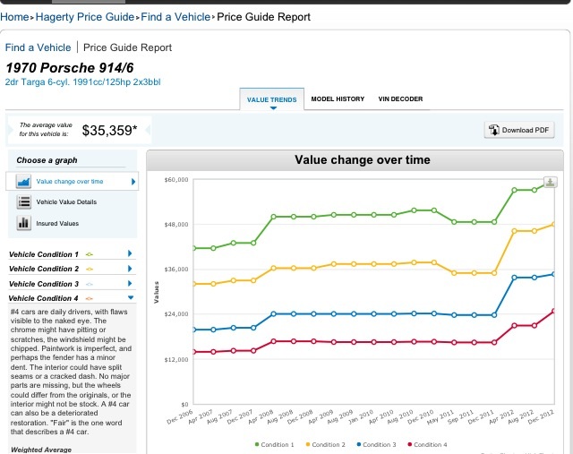This screenshot has height=454, width=573.
Task: Click the $35,359 average value figure
Action: click(x=109, y=130)
